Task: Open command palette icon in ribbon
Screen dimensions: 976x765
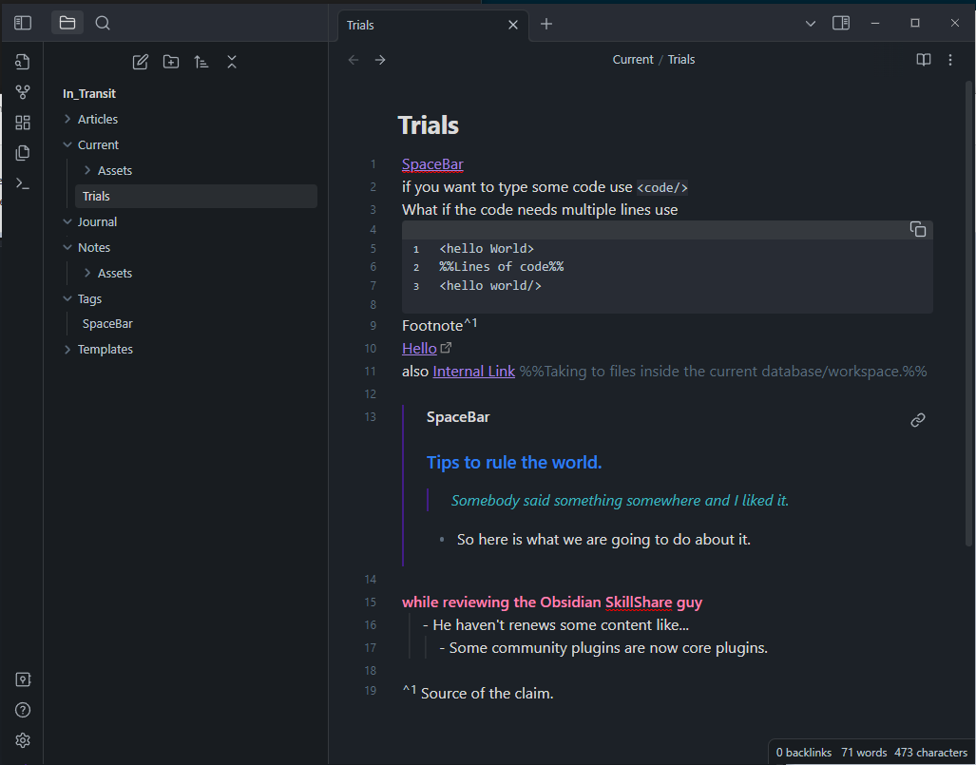Action: point(23,183)
